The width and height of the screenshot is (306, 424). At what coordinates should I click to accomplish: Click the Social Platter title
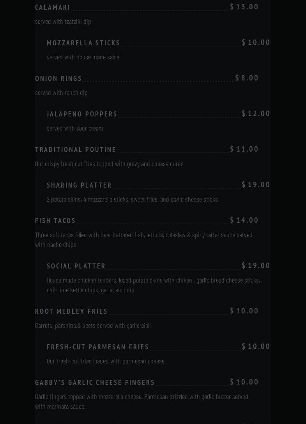tap(76, 266)
